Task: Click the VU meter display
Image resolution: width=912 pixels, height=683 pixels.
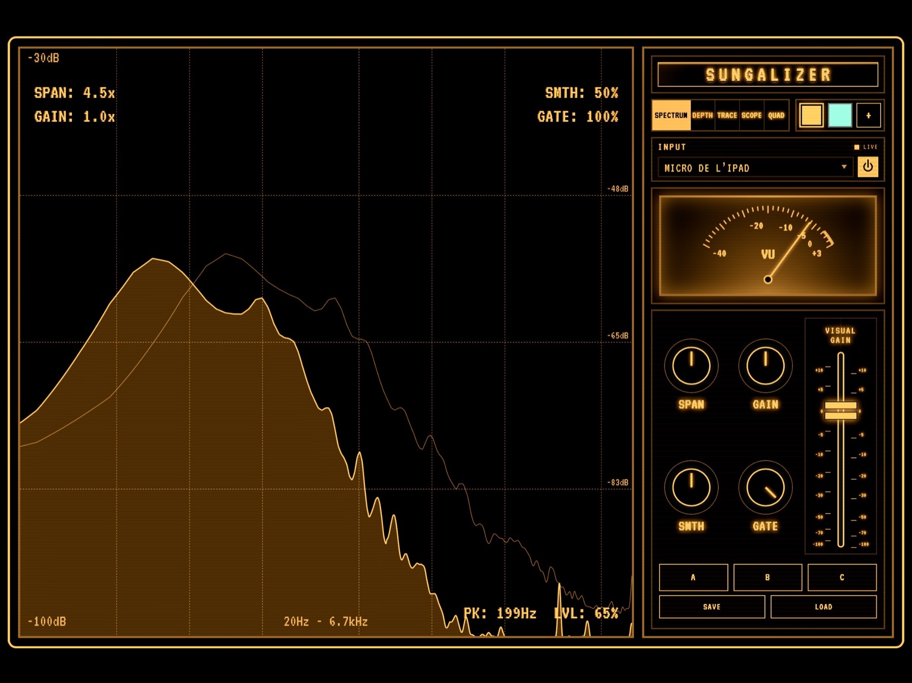Action: (768, 246)
